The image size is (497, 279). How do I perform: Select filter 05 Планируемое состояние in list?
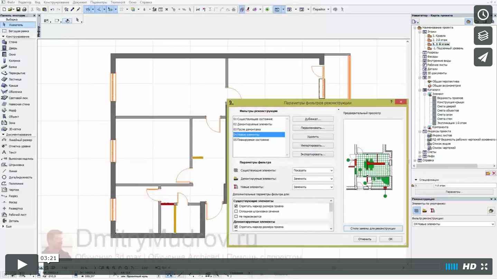click(251, 140)
